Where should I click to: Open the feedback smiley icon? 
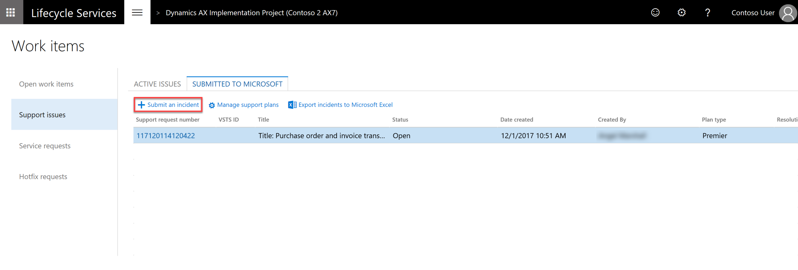click(655, 12)
